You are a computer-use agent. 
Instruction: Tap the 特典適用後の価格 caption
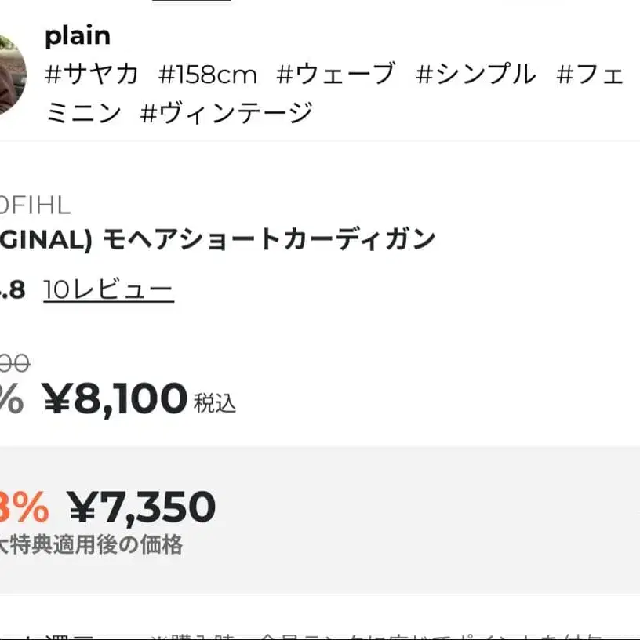91,545
